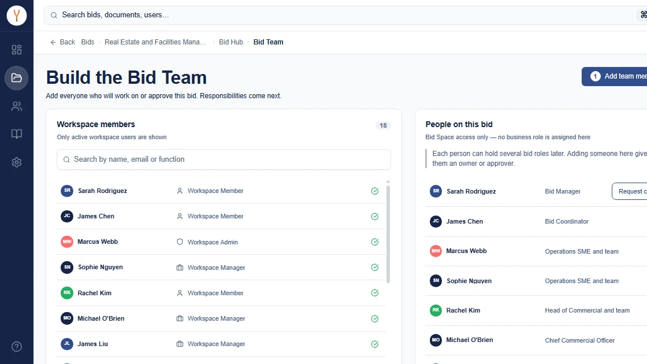Toggle the added checkmark for Marcus Webb
The height and width of the screenshot is (364, 647).
tap(375, 242)
